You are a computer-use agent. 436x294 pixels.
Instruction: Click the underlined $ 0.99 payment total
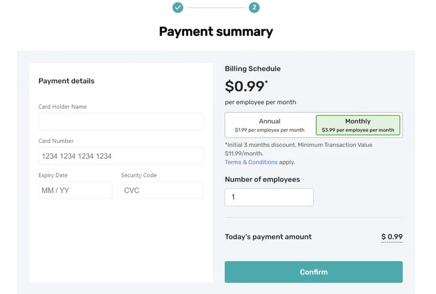coord(392,237)
